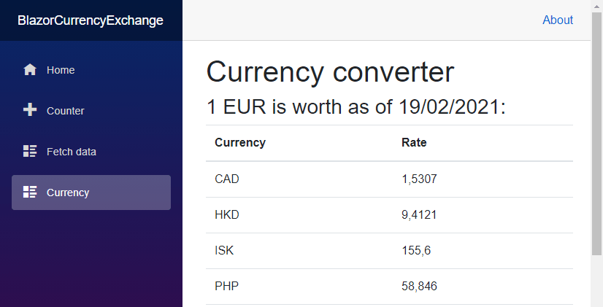Click the Home house icon
This screenshot has height=307, width=603.
(30, 70)
